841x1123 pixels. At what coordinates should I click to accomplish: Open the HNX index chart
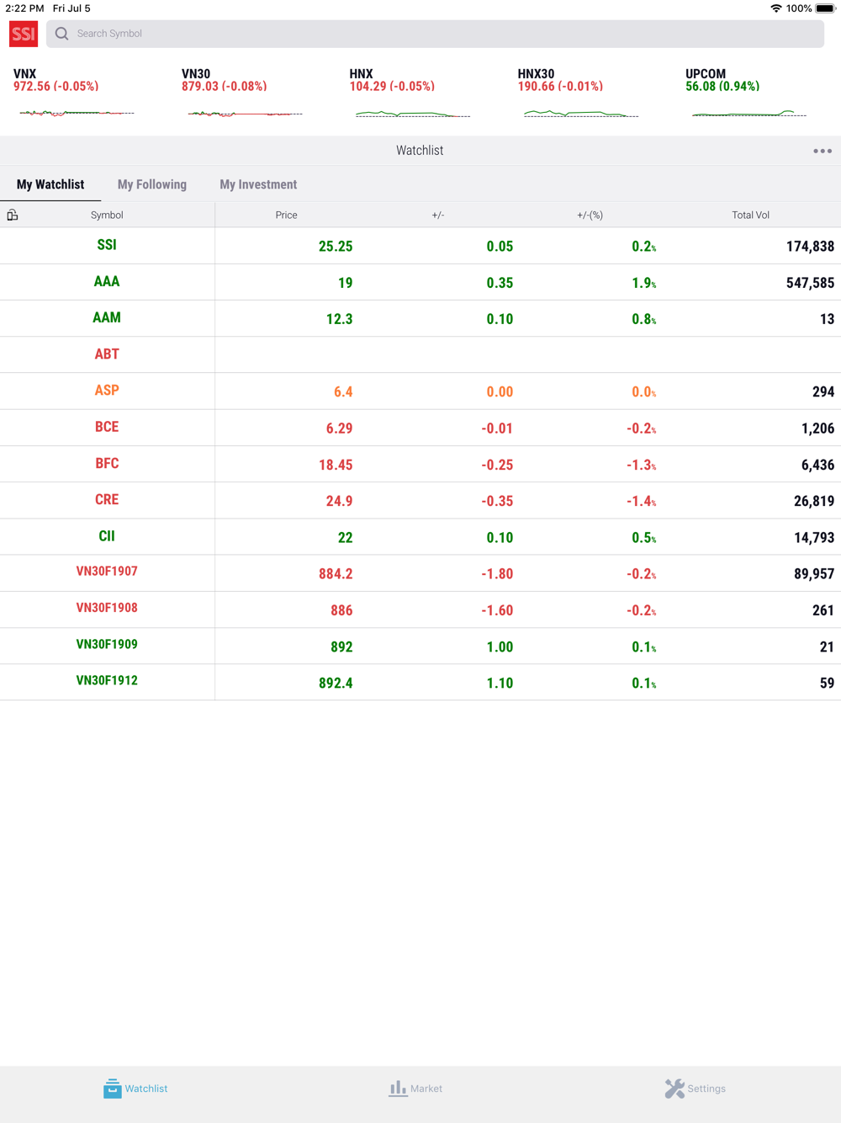coord(412,113)
